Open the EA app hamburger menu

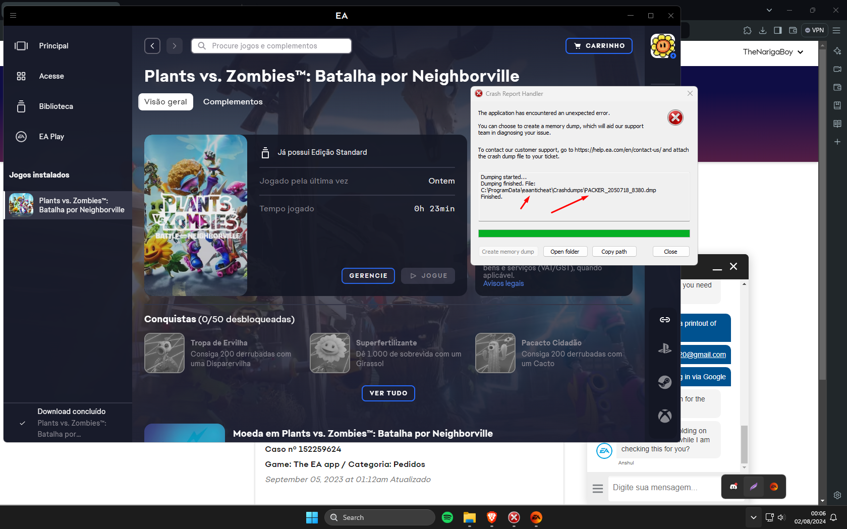click(13, 16)
